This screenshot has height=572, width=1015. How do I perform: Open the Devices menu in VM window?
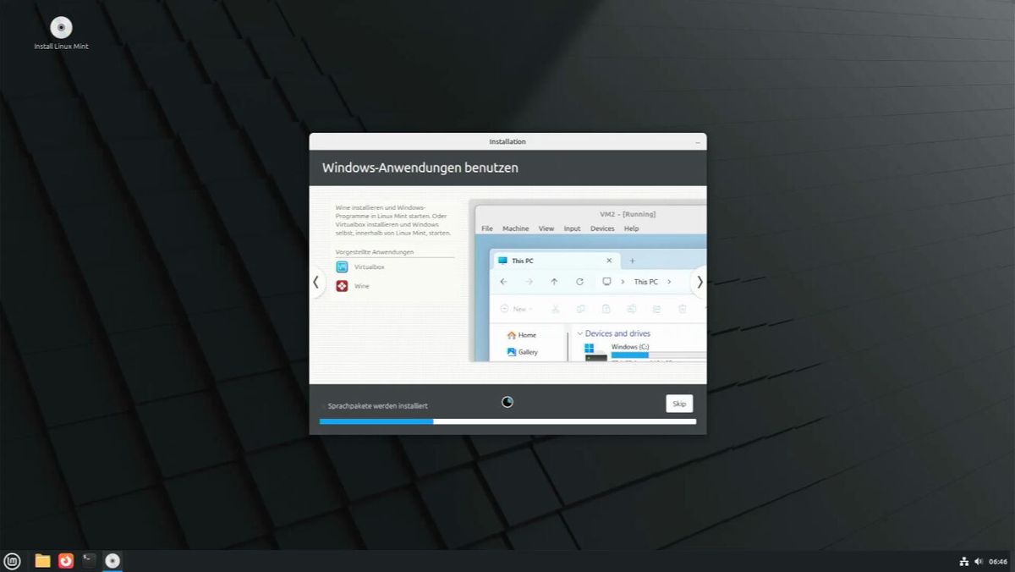[602, 228]
